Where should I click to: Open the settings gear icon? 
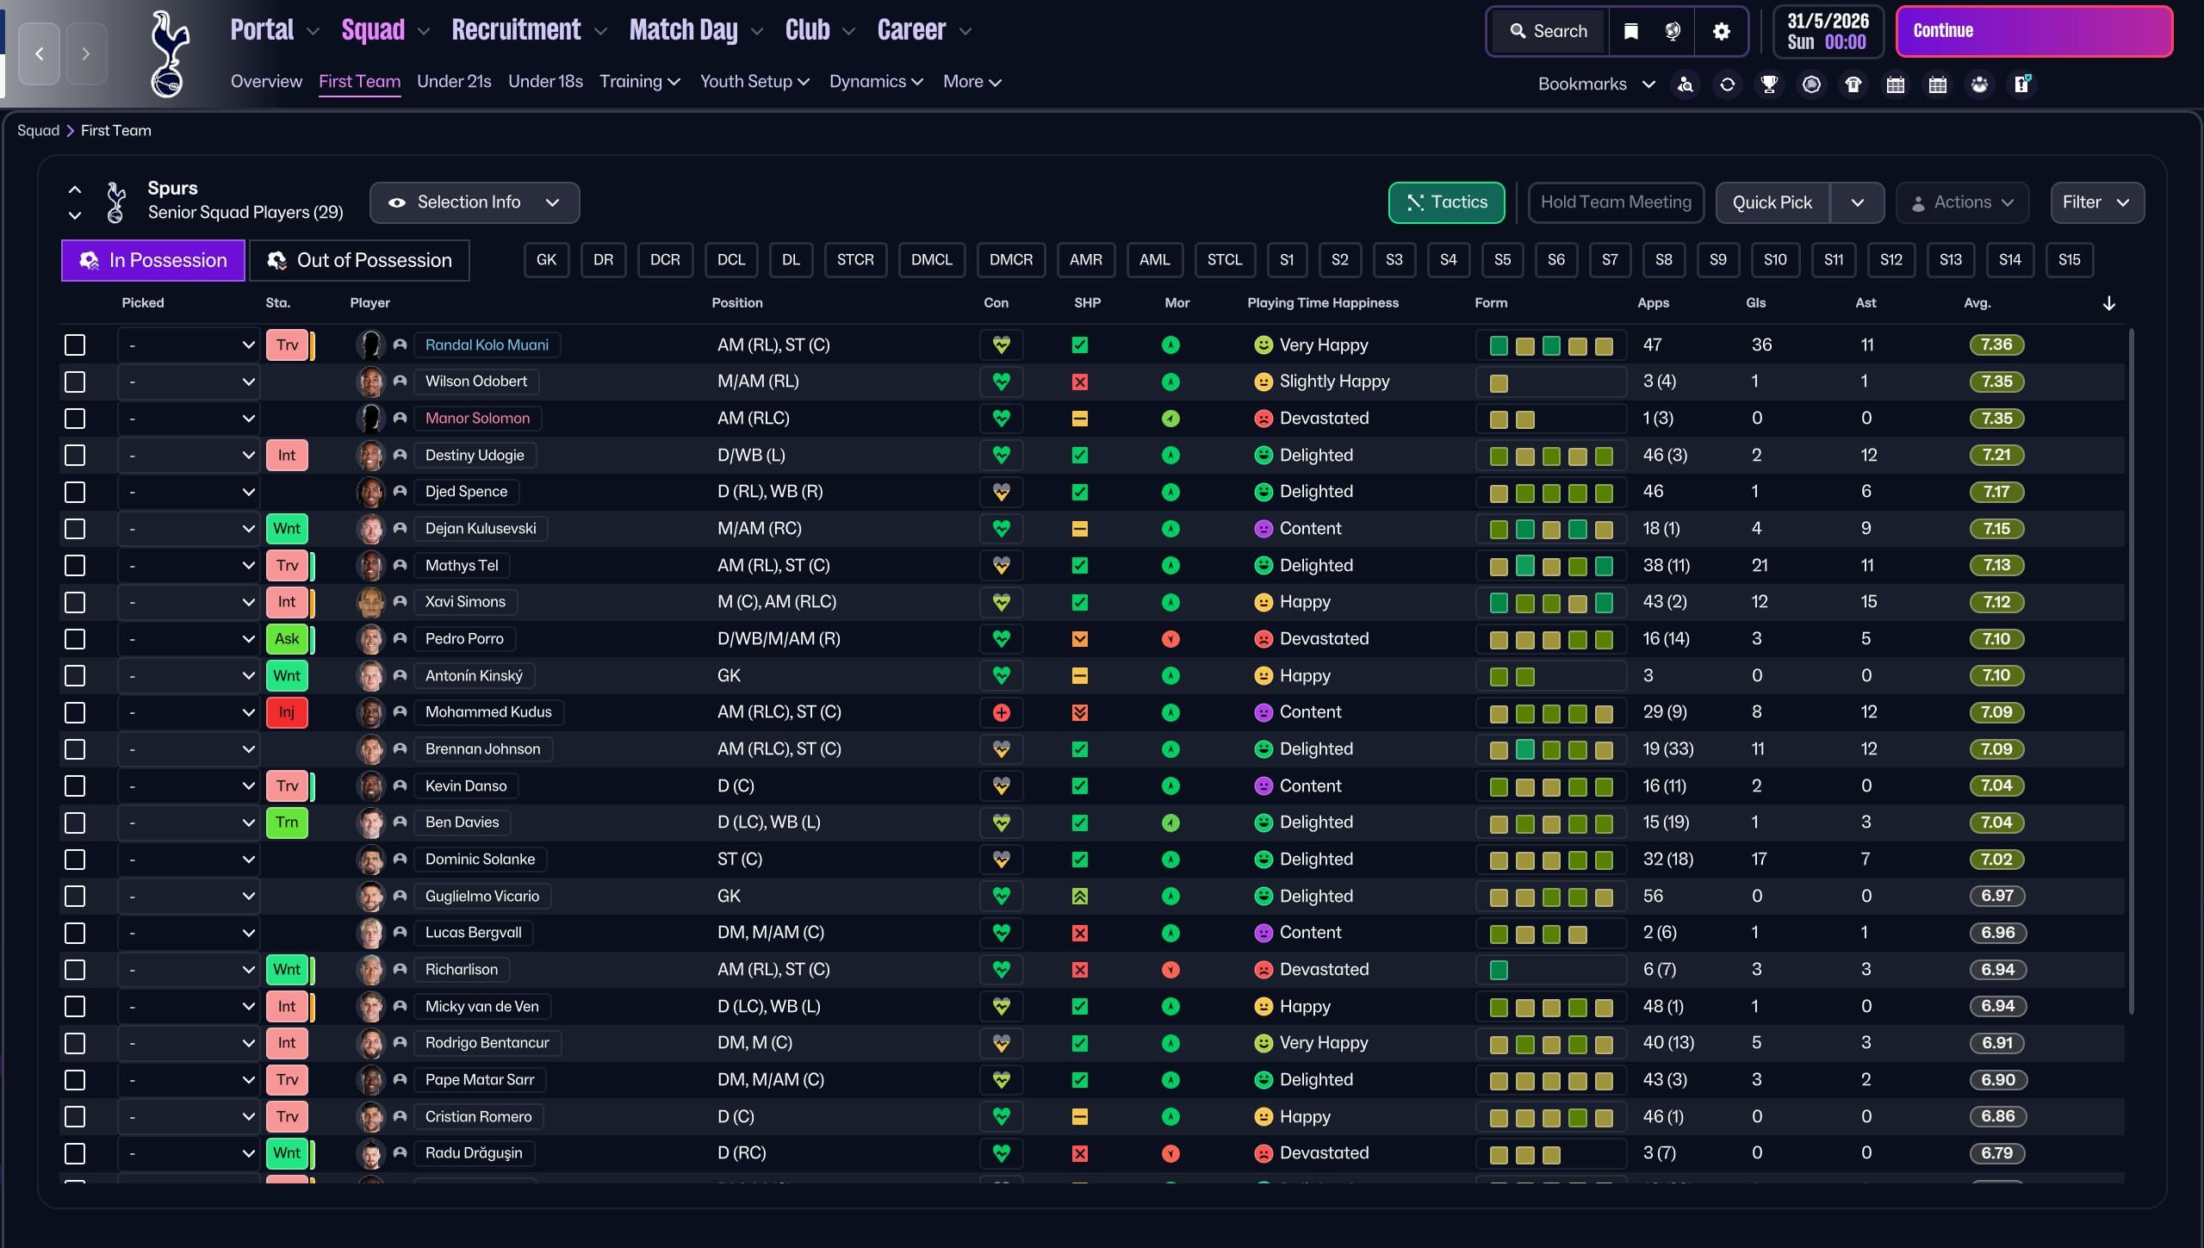[1721, 32]
